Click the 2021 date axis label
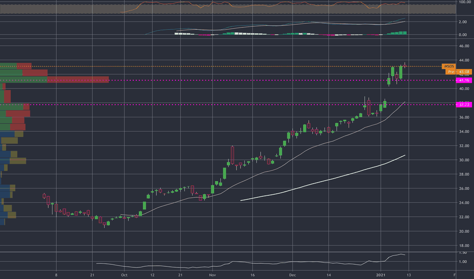The image size is (474, 279). pos(380,275)
